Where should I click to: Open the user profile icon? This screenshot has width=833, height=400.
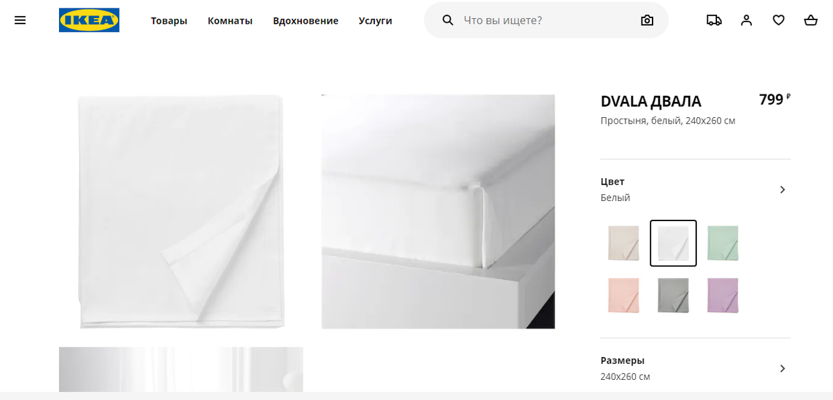(746, 20)
